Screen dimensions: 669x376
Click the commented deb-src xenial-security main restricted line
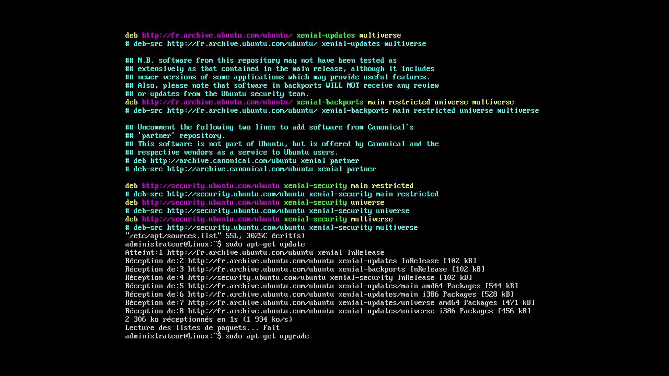tap(282, 194)
